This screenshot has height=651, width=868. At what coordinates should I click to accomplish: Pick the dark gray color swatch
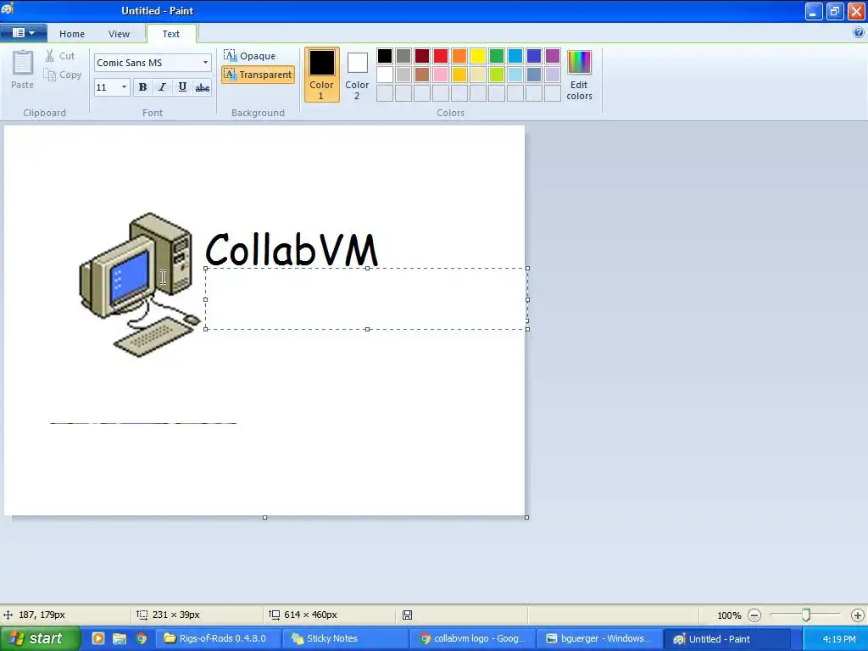click(x=403, y=56)
